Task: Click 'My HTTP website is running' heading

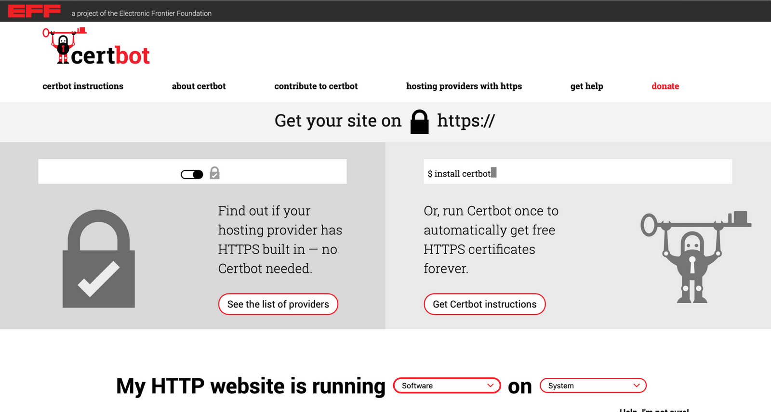Action: point(251,386)
